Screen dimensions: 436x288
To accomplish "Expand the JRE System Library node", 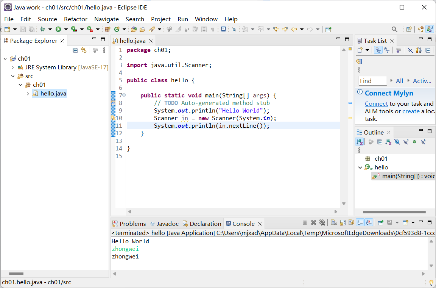I will pos(13,67).
